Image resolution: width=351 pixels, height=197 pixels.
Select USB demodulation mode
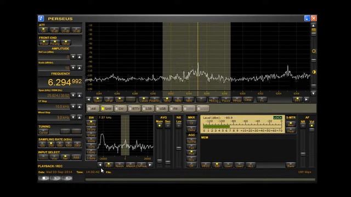(x=162, y=108)
